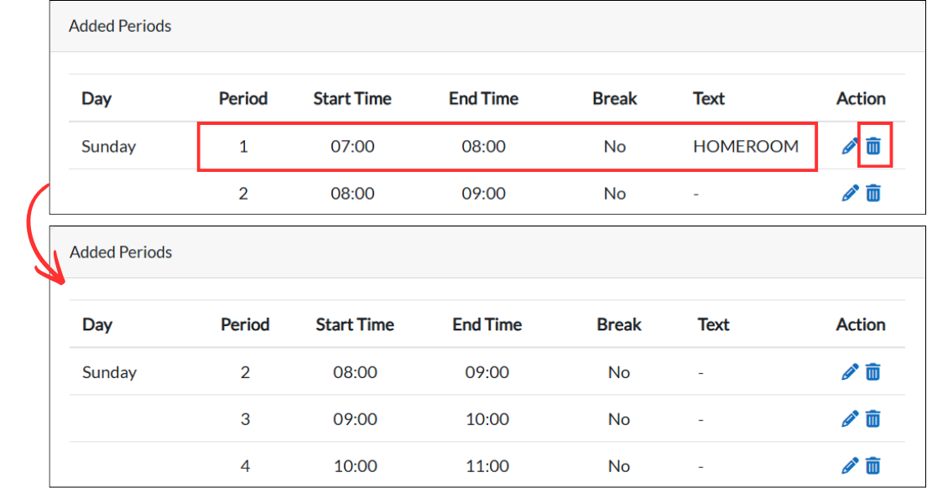The image size is (927, 488).
Task: Select the Break value in HOMEROOM row
Action: (615, 147)
